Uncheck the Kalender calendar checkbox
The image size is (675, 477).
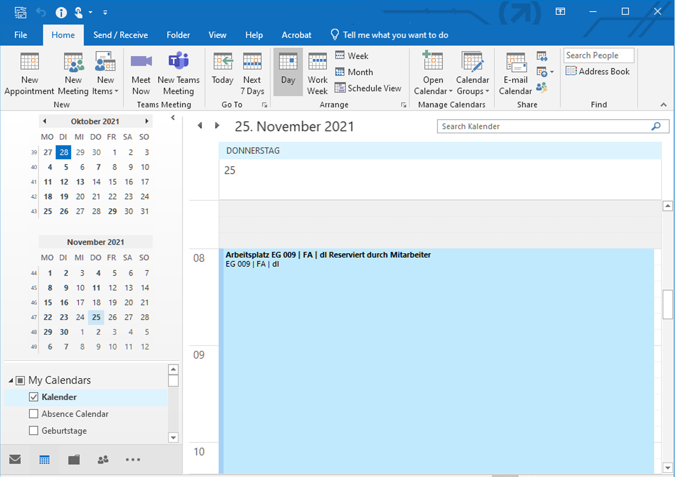(x=34, y=397)
